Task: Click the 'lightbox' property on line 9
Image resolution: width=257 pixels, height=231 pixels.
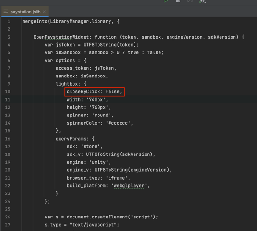Action: click(67, 84)
